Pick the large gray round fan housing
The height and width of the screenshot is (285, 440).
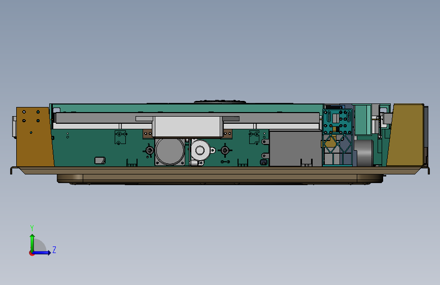[x=170, y=152]
